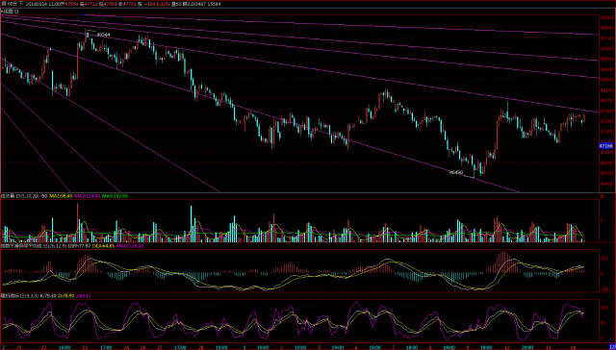Select the 49344 high price marker
This screenshot has height=350, width=616.
(x=103, y=35)
